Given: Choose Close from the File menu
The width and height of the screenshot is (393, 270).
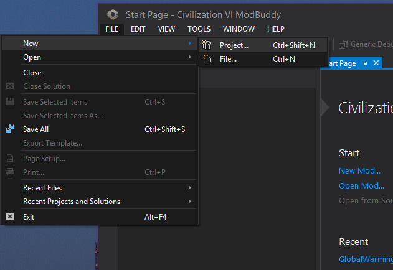Looking at the screenshot, I should [32, 73].
